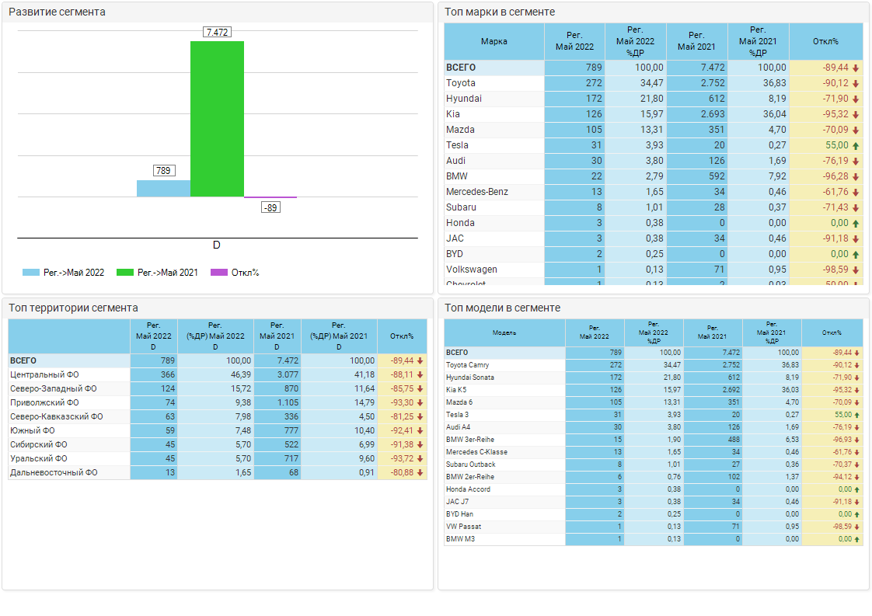Click the up arrow in Tesla 3 model row
The height and width of the screenshot is (616, 872).
click(x=857, y=415)
